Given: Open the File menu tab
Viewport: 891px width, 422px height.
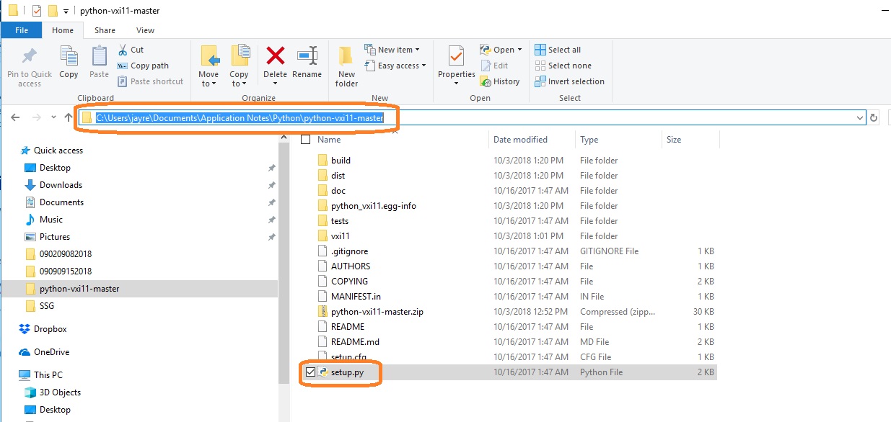Looking at the screenshot, I should click(22, 30).
